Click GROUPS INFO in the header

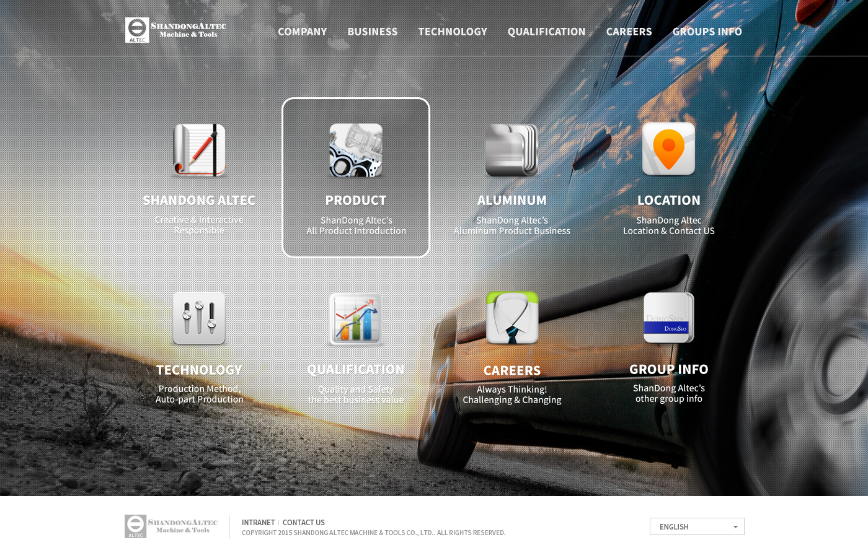[707, 32]
